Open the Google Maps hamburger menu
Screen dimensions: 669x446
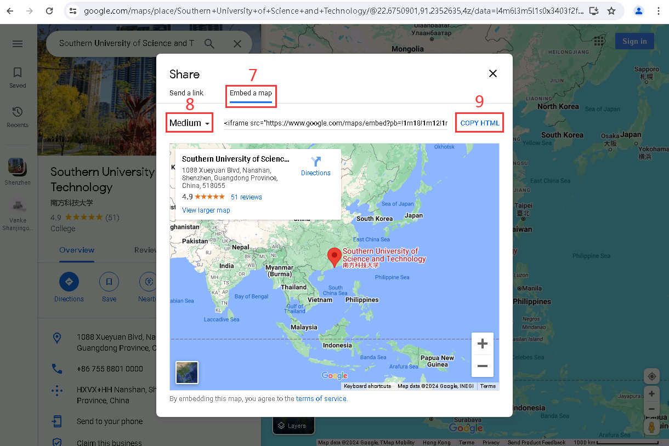coord(18,44)
